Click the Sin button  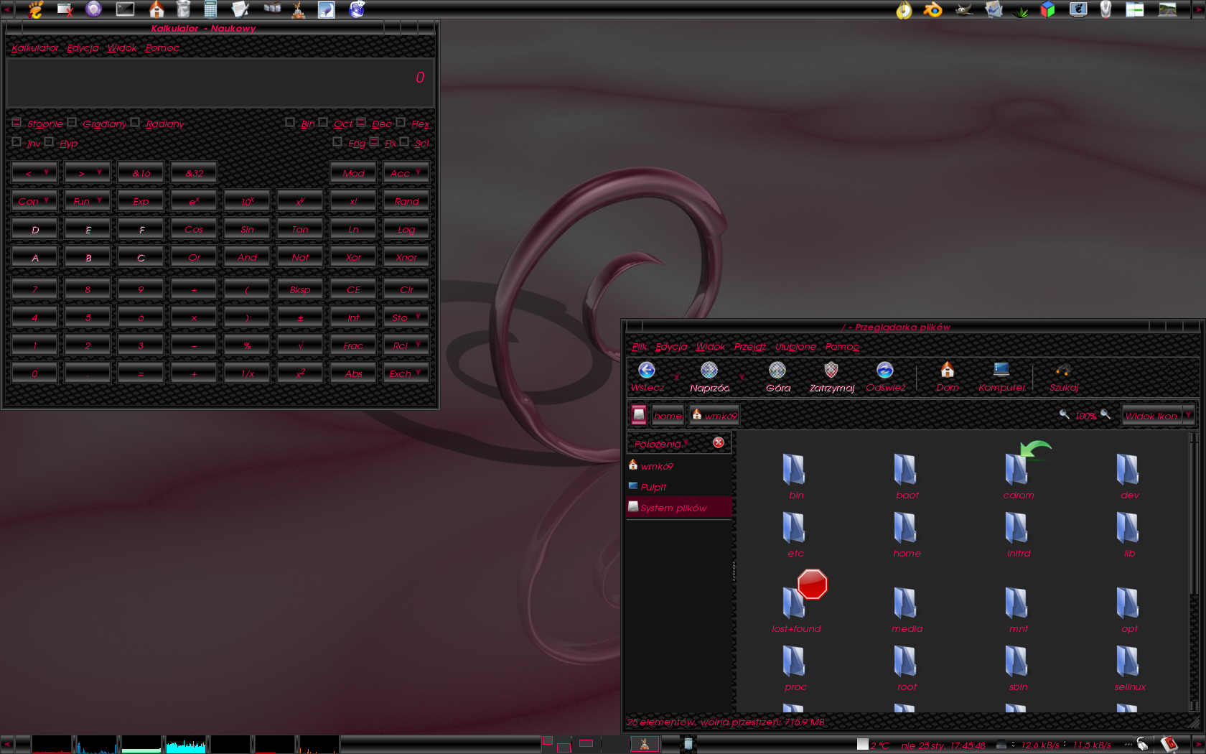pos(246,229)
